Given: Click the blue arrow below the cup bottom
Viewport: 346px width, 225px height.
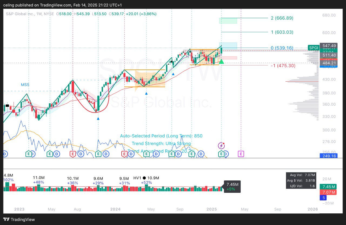Looking at the screenshot, I should (98, 118).
